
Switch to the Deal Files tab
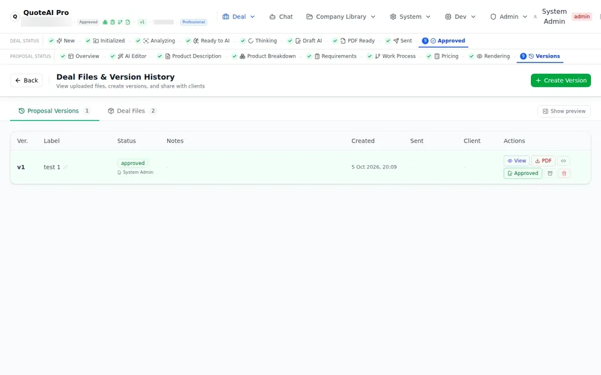132,111
